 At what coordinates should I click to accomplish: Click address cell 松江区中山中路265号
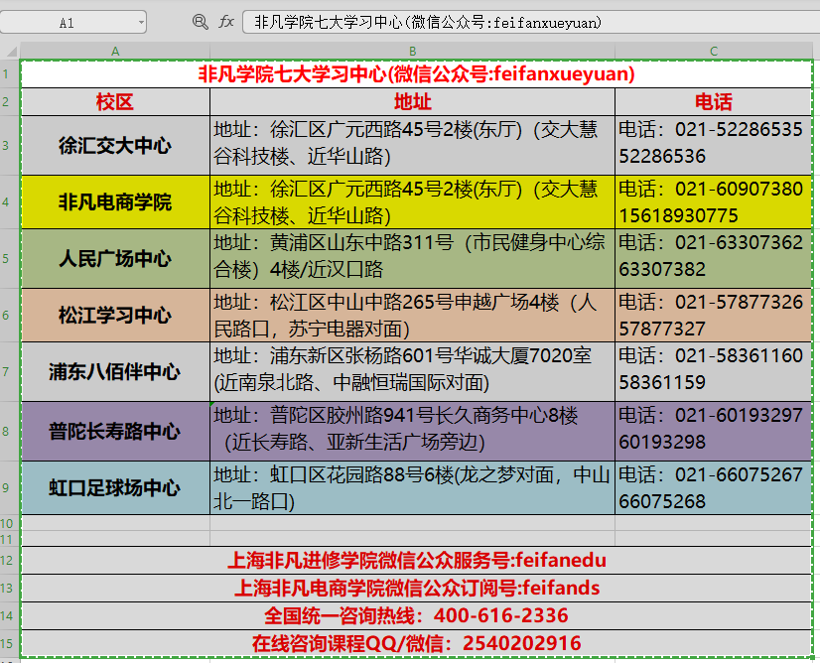(412, 315)
